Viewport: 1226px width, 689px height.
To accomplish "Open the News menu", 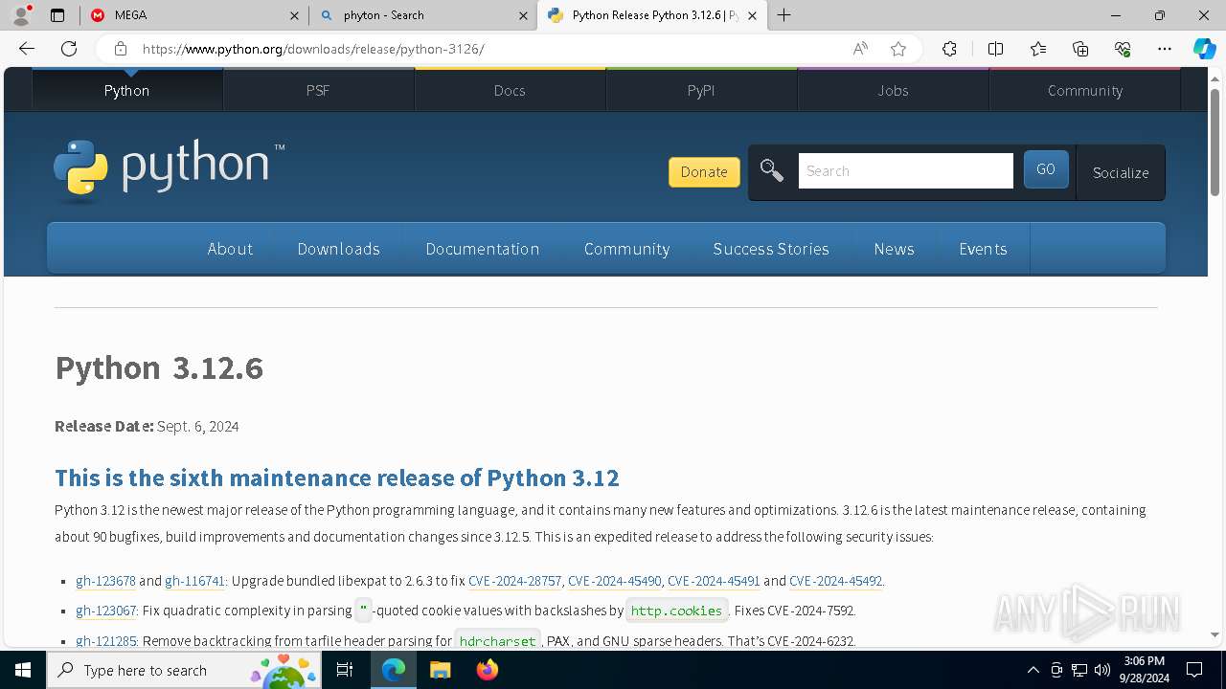I will pyautogui.click(x=894, y=249).
